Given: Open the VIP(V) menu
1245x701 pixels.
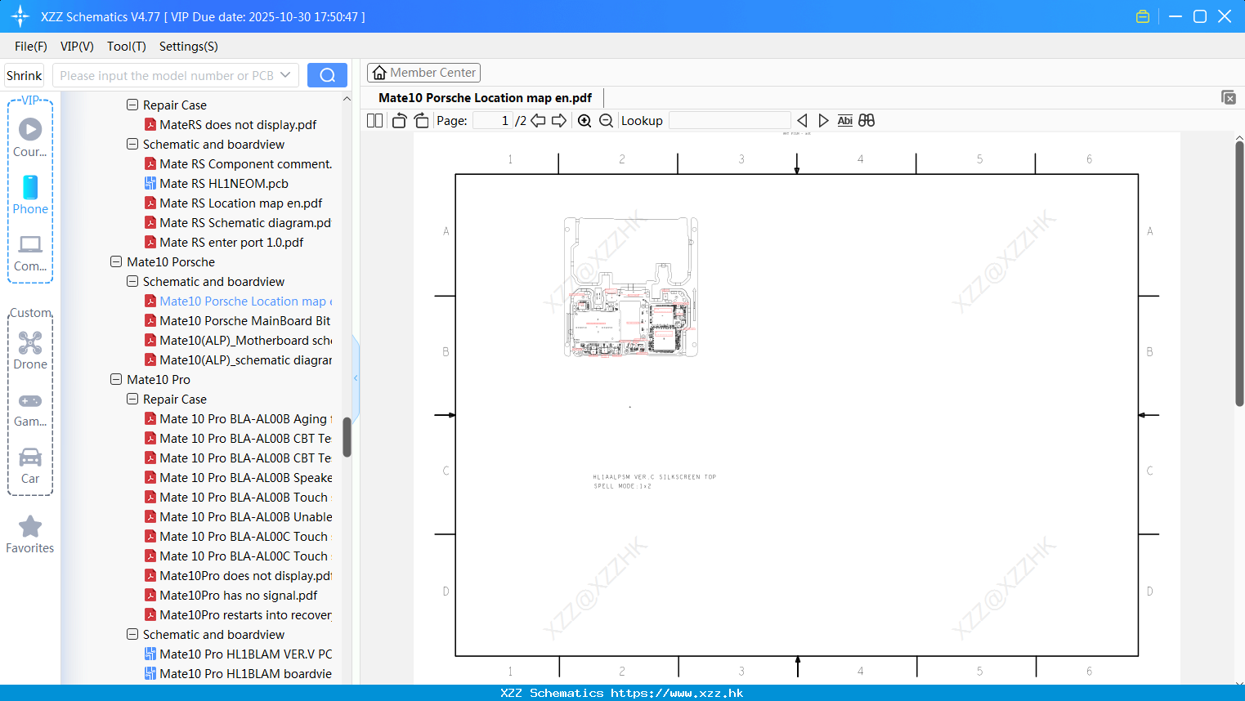Looking at the screenshot, I should [77, 47].
